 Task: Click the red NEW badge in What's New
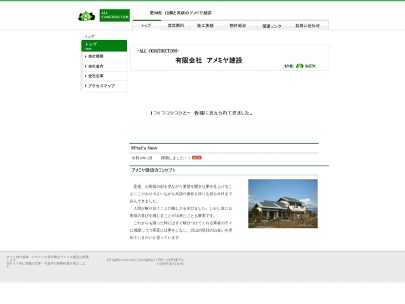197,157
